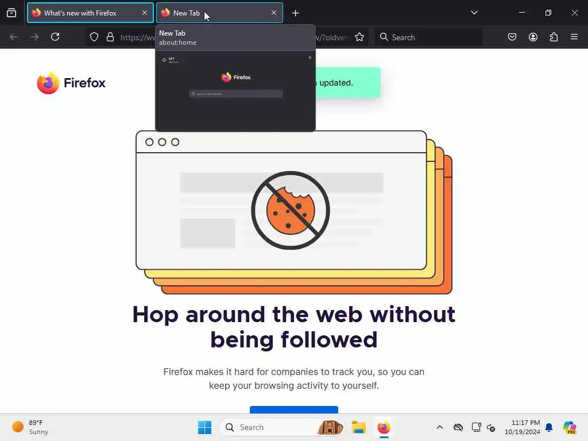The height and width of the screenshot is (441, 588).
Task: Open the Firefox View recent browsing icon
Action: (x=11, y=13)
